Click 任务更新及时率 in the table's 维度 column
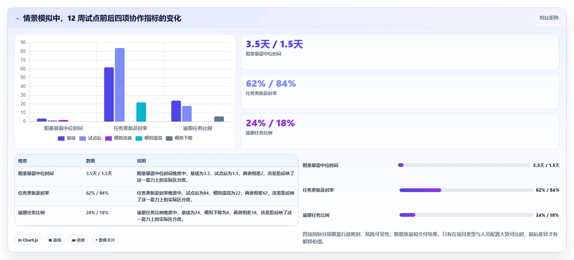The width and height of the screenshot is (574, 260). tap(34, 193)
